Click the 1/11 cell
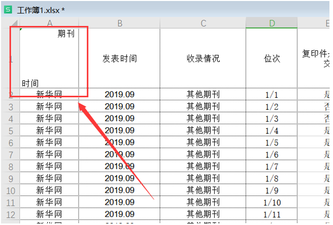 click(272, 214)
